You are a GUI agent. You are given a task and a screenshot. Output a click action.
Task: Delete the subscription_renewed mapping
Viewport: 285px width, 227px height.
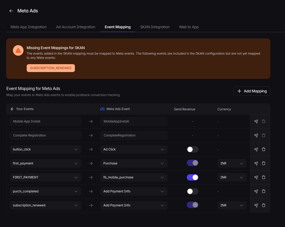click(264, 205)
